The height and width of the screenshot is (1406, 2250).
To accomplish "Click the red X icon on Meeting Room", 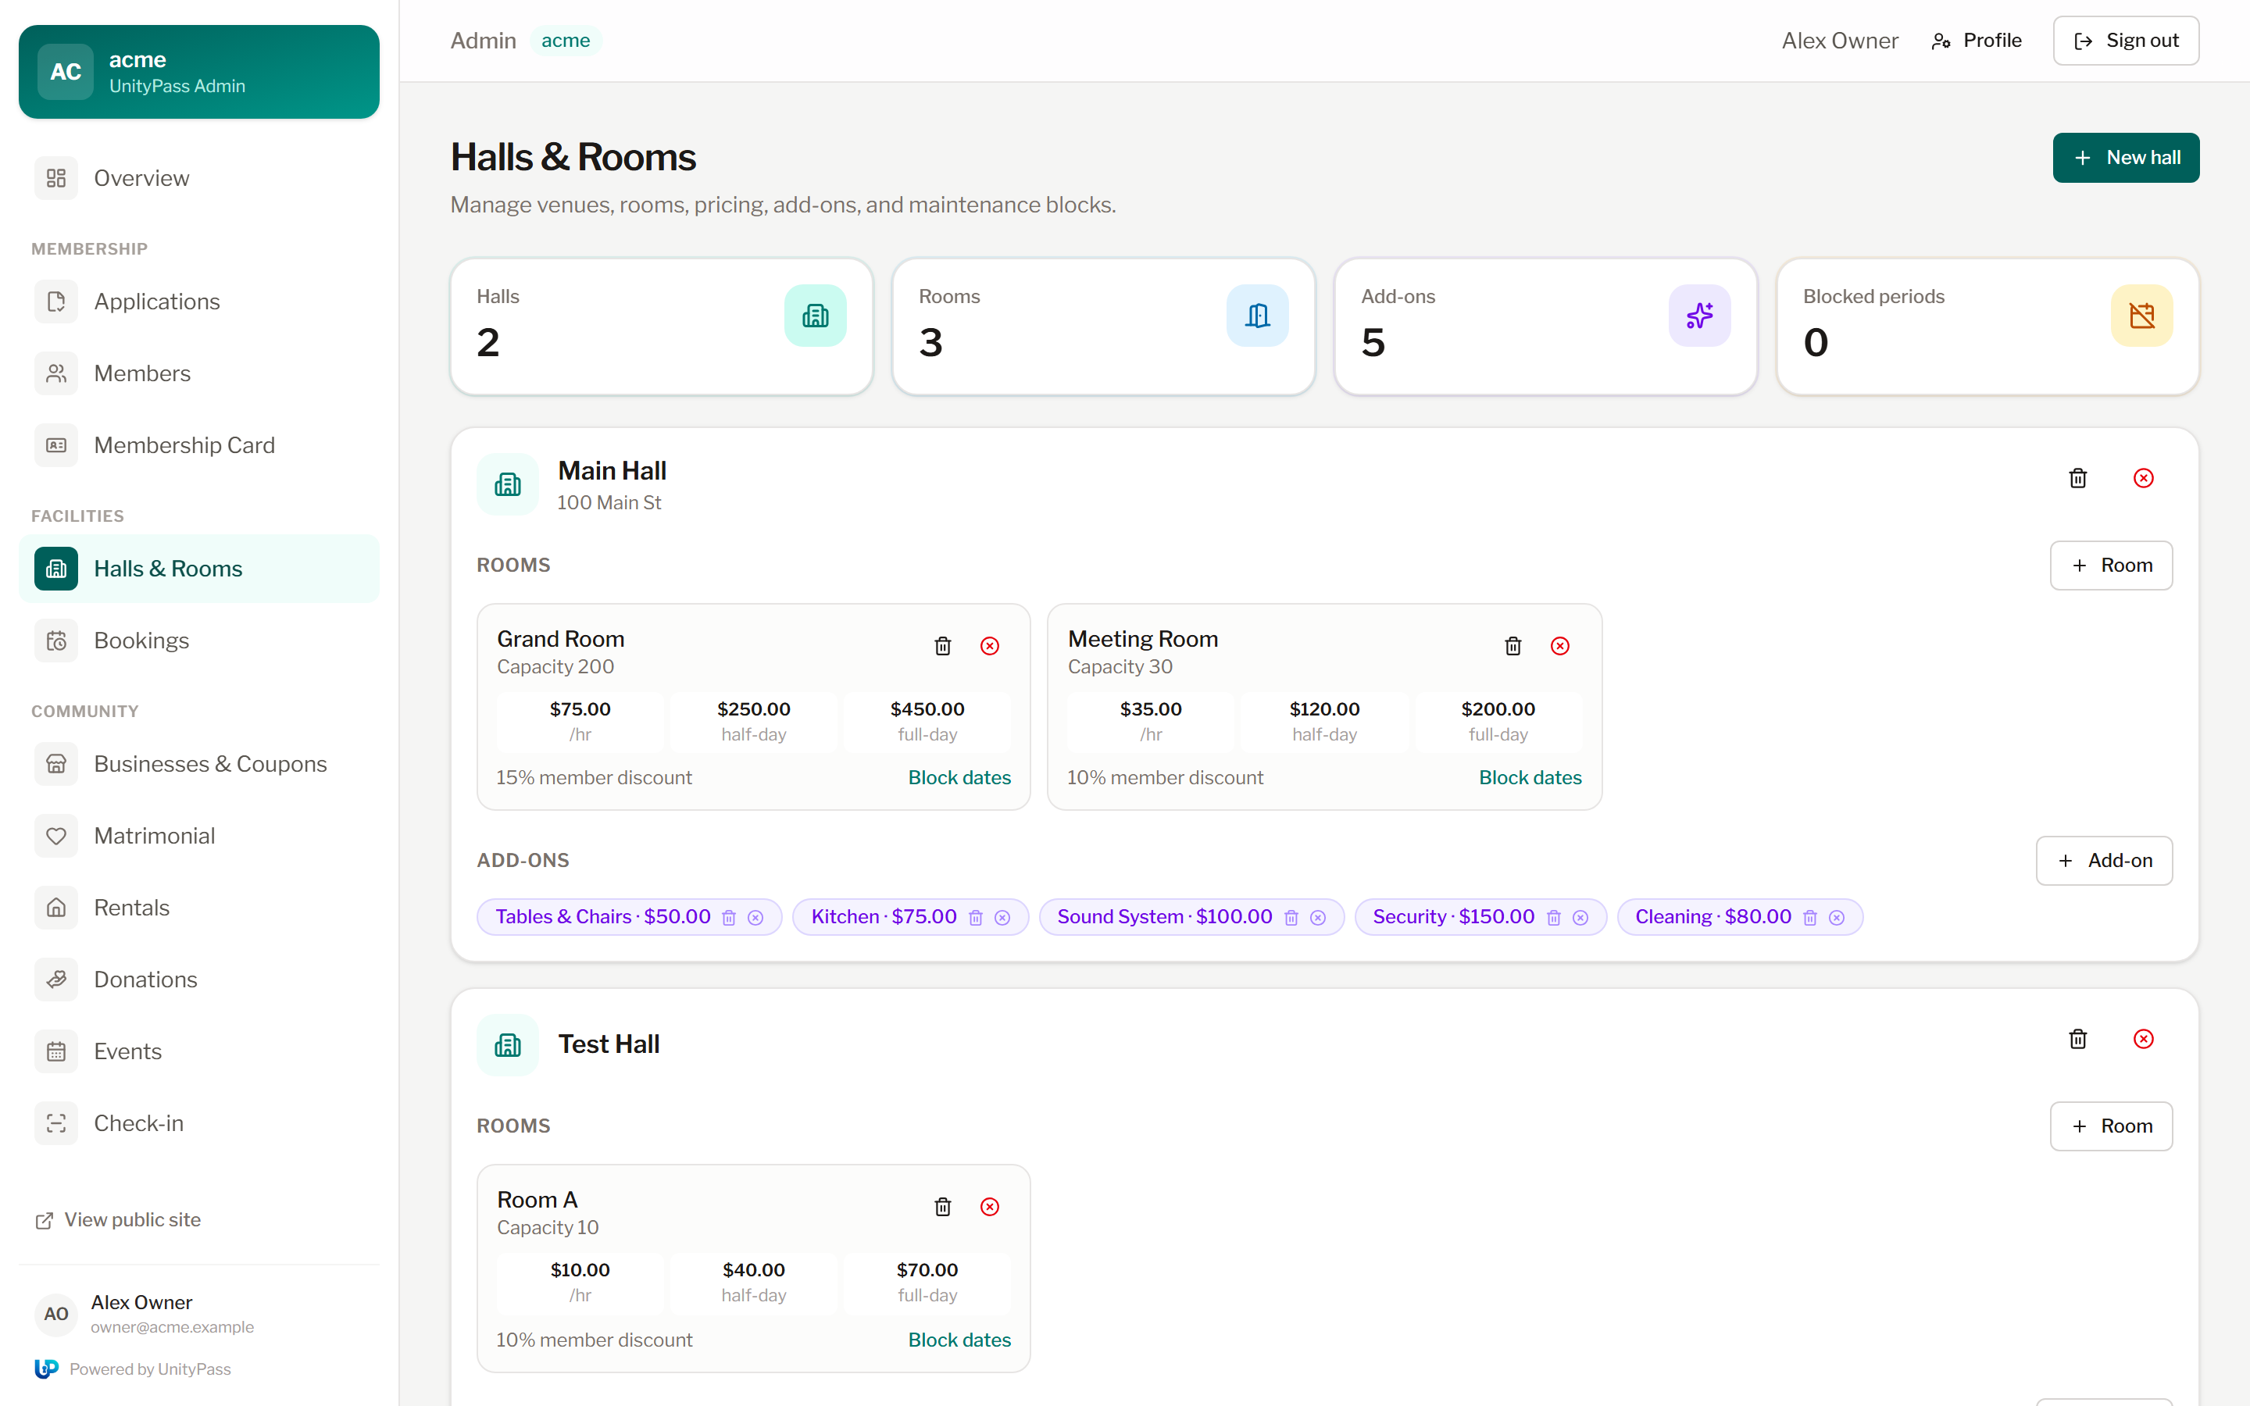I will click(x=1560, y=646).
